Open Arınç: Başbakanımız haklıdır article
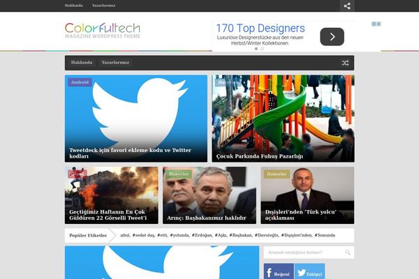 click(207, 218)
